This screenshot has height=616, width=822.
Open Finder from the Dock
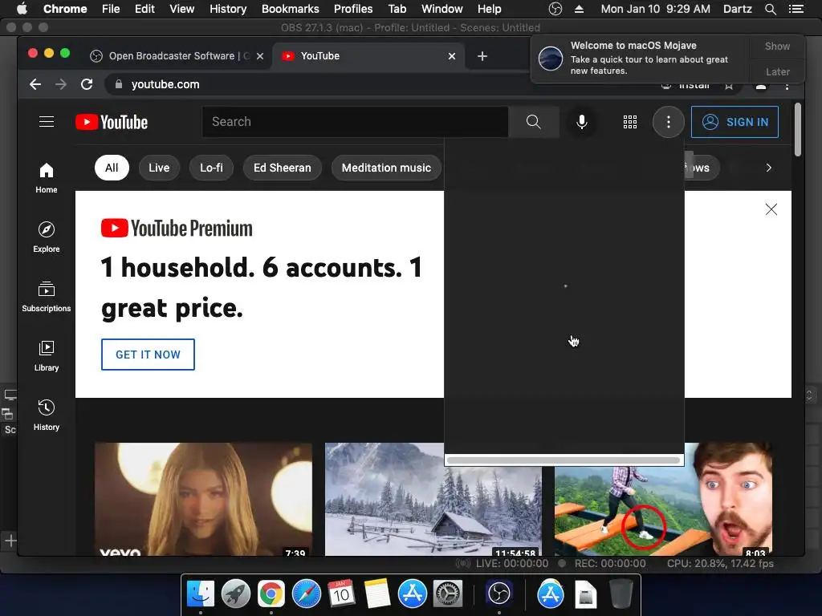[x=201, y=594]
